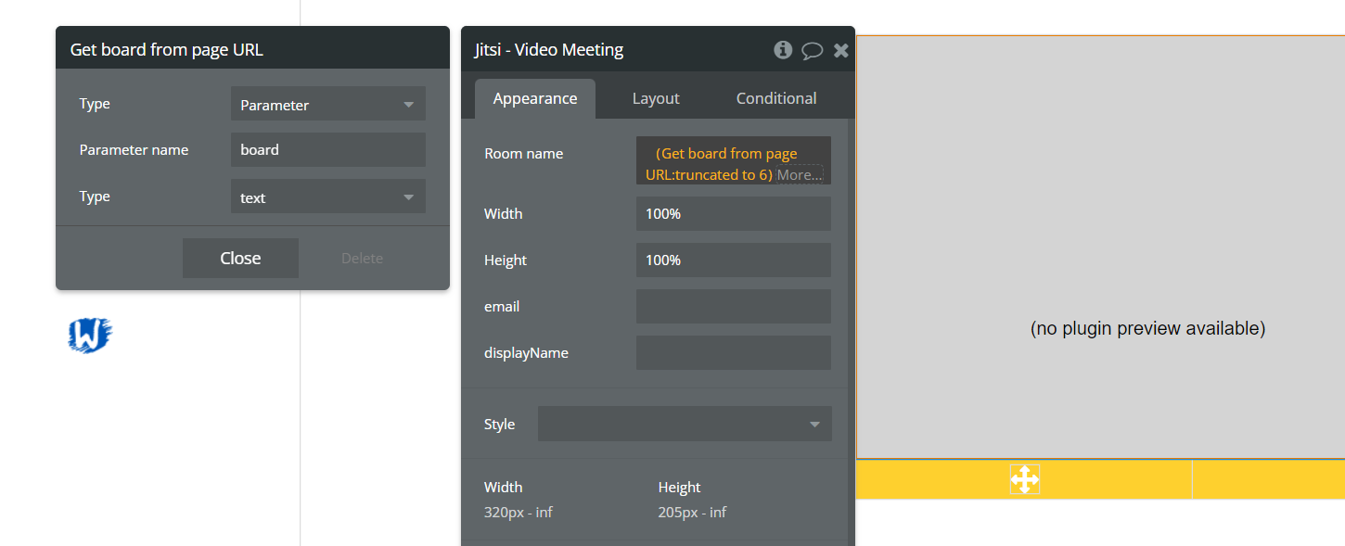Expand the Style dropdown
This screenshot has height=546, width=1345.
point(685,424)
